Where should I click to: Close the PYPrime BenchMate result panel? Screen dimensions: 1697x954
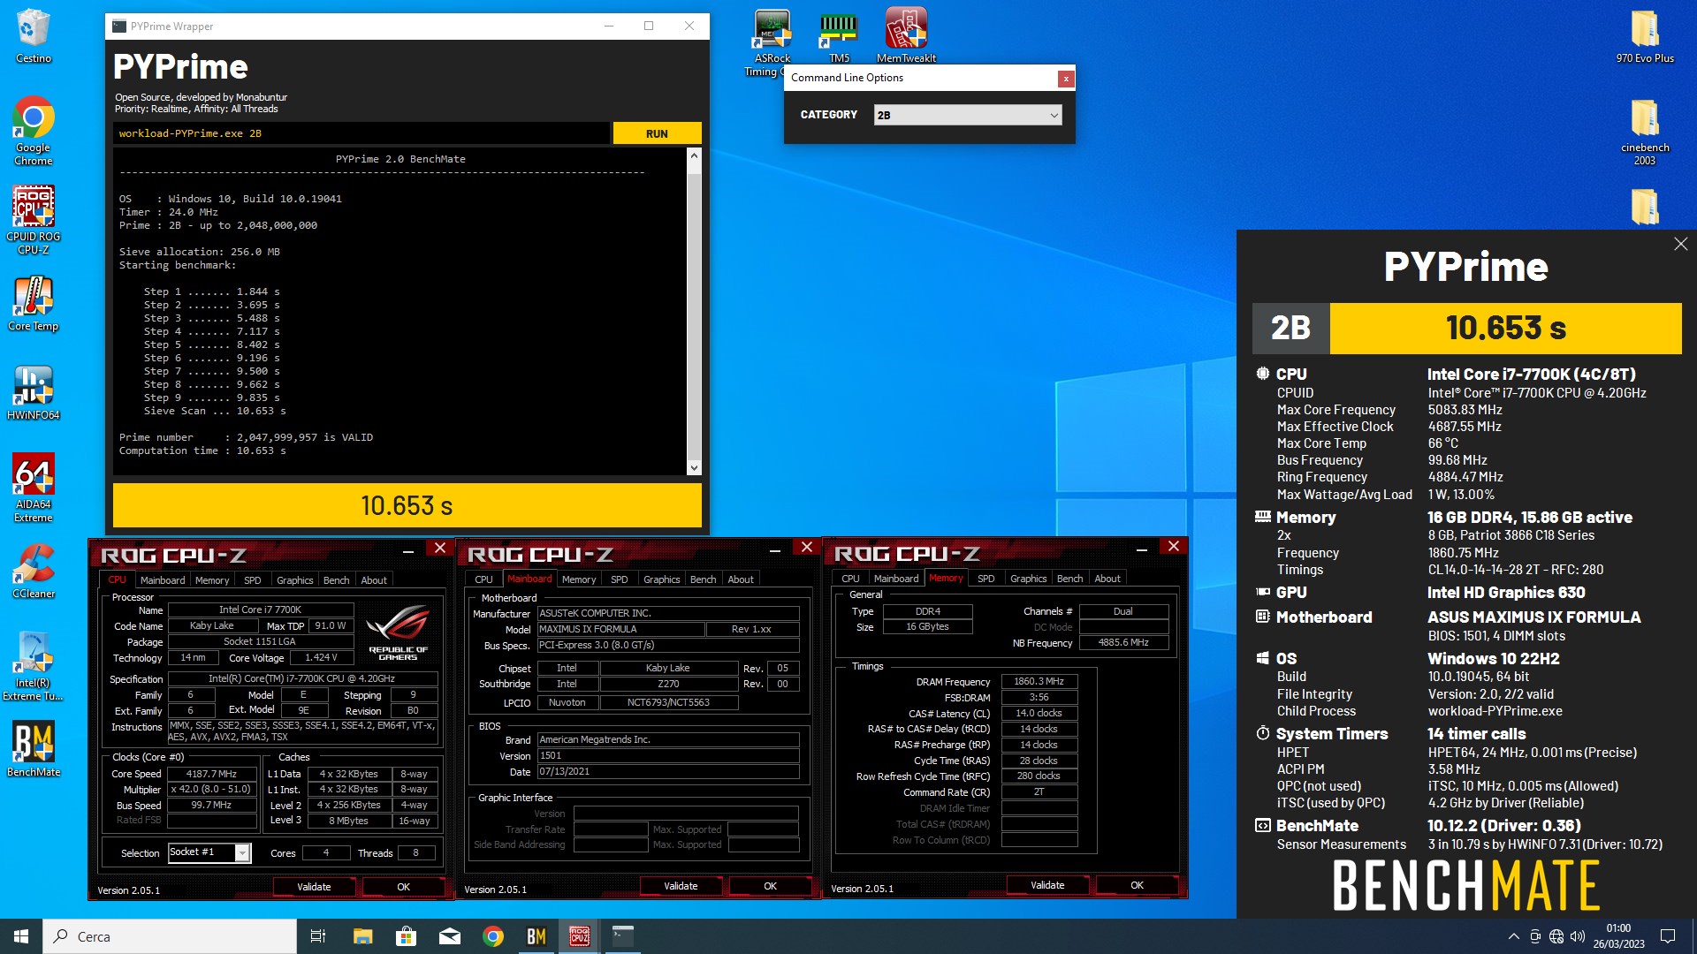[x=1680, y=244]
